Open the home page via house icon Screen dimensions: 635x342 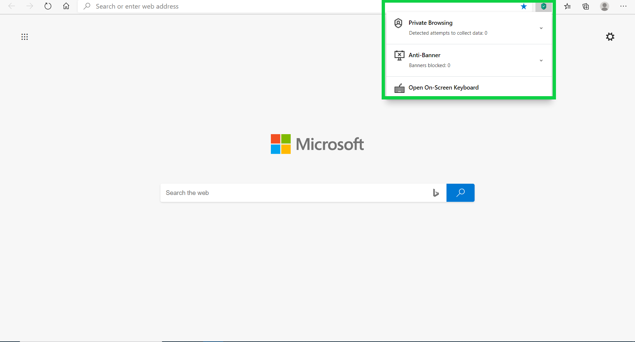pos(66,6)
